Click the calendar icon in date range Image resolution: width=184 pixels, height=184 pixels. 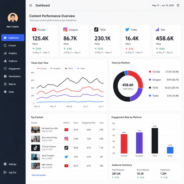(x=178, y=5)
